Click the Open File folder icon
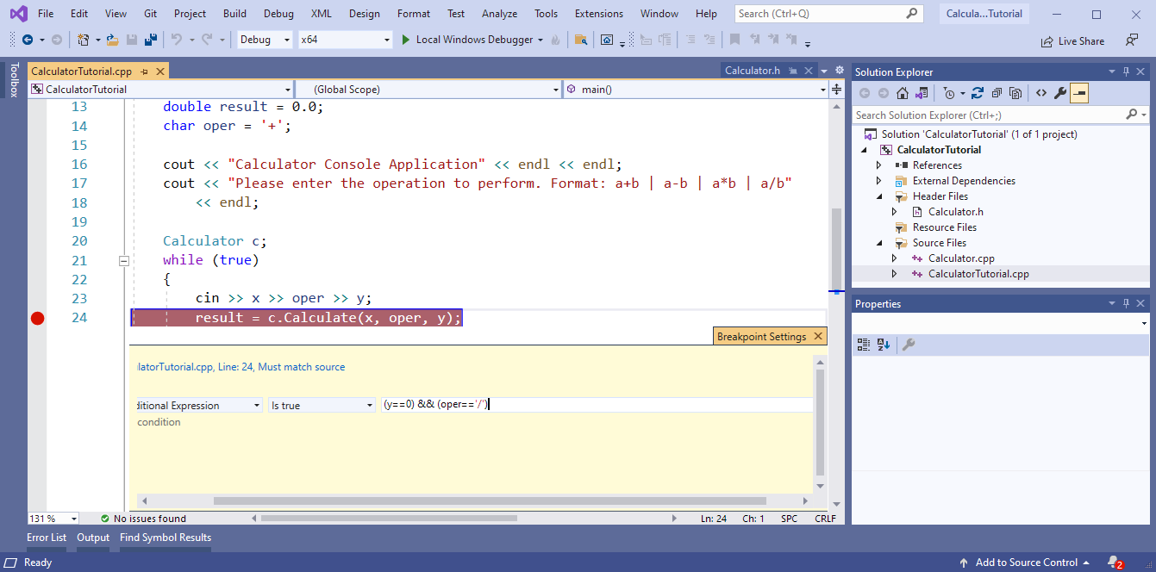1156x572 pixels. coord(112,40)
